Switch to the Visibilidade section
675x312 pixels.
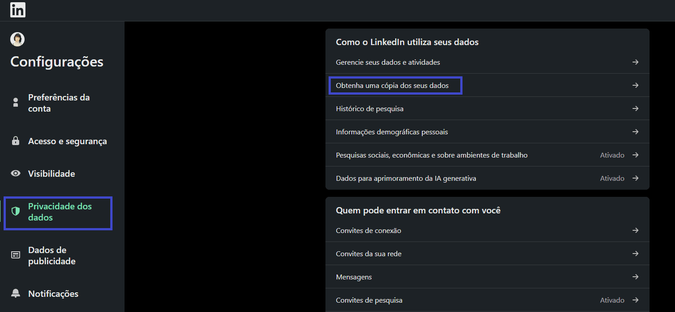click(x=52, y=173)
